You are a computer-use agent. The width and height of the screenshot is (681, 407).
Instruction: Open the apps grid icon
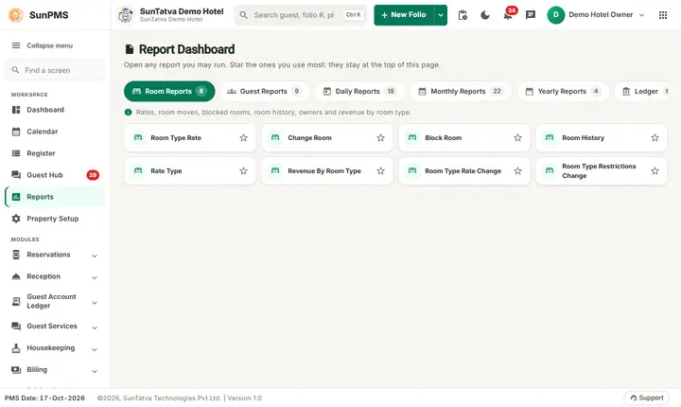click(663, 15)
